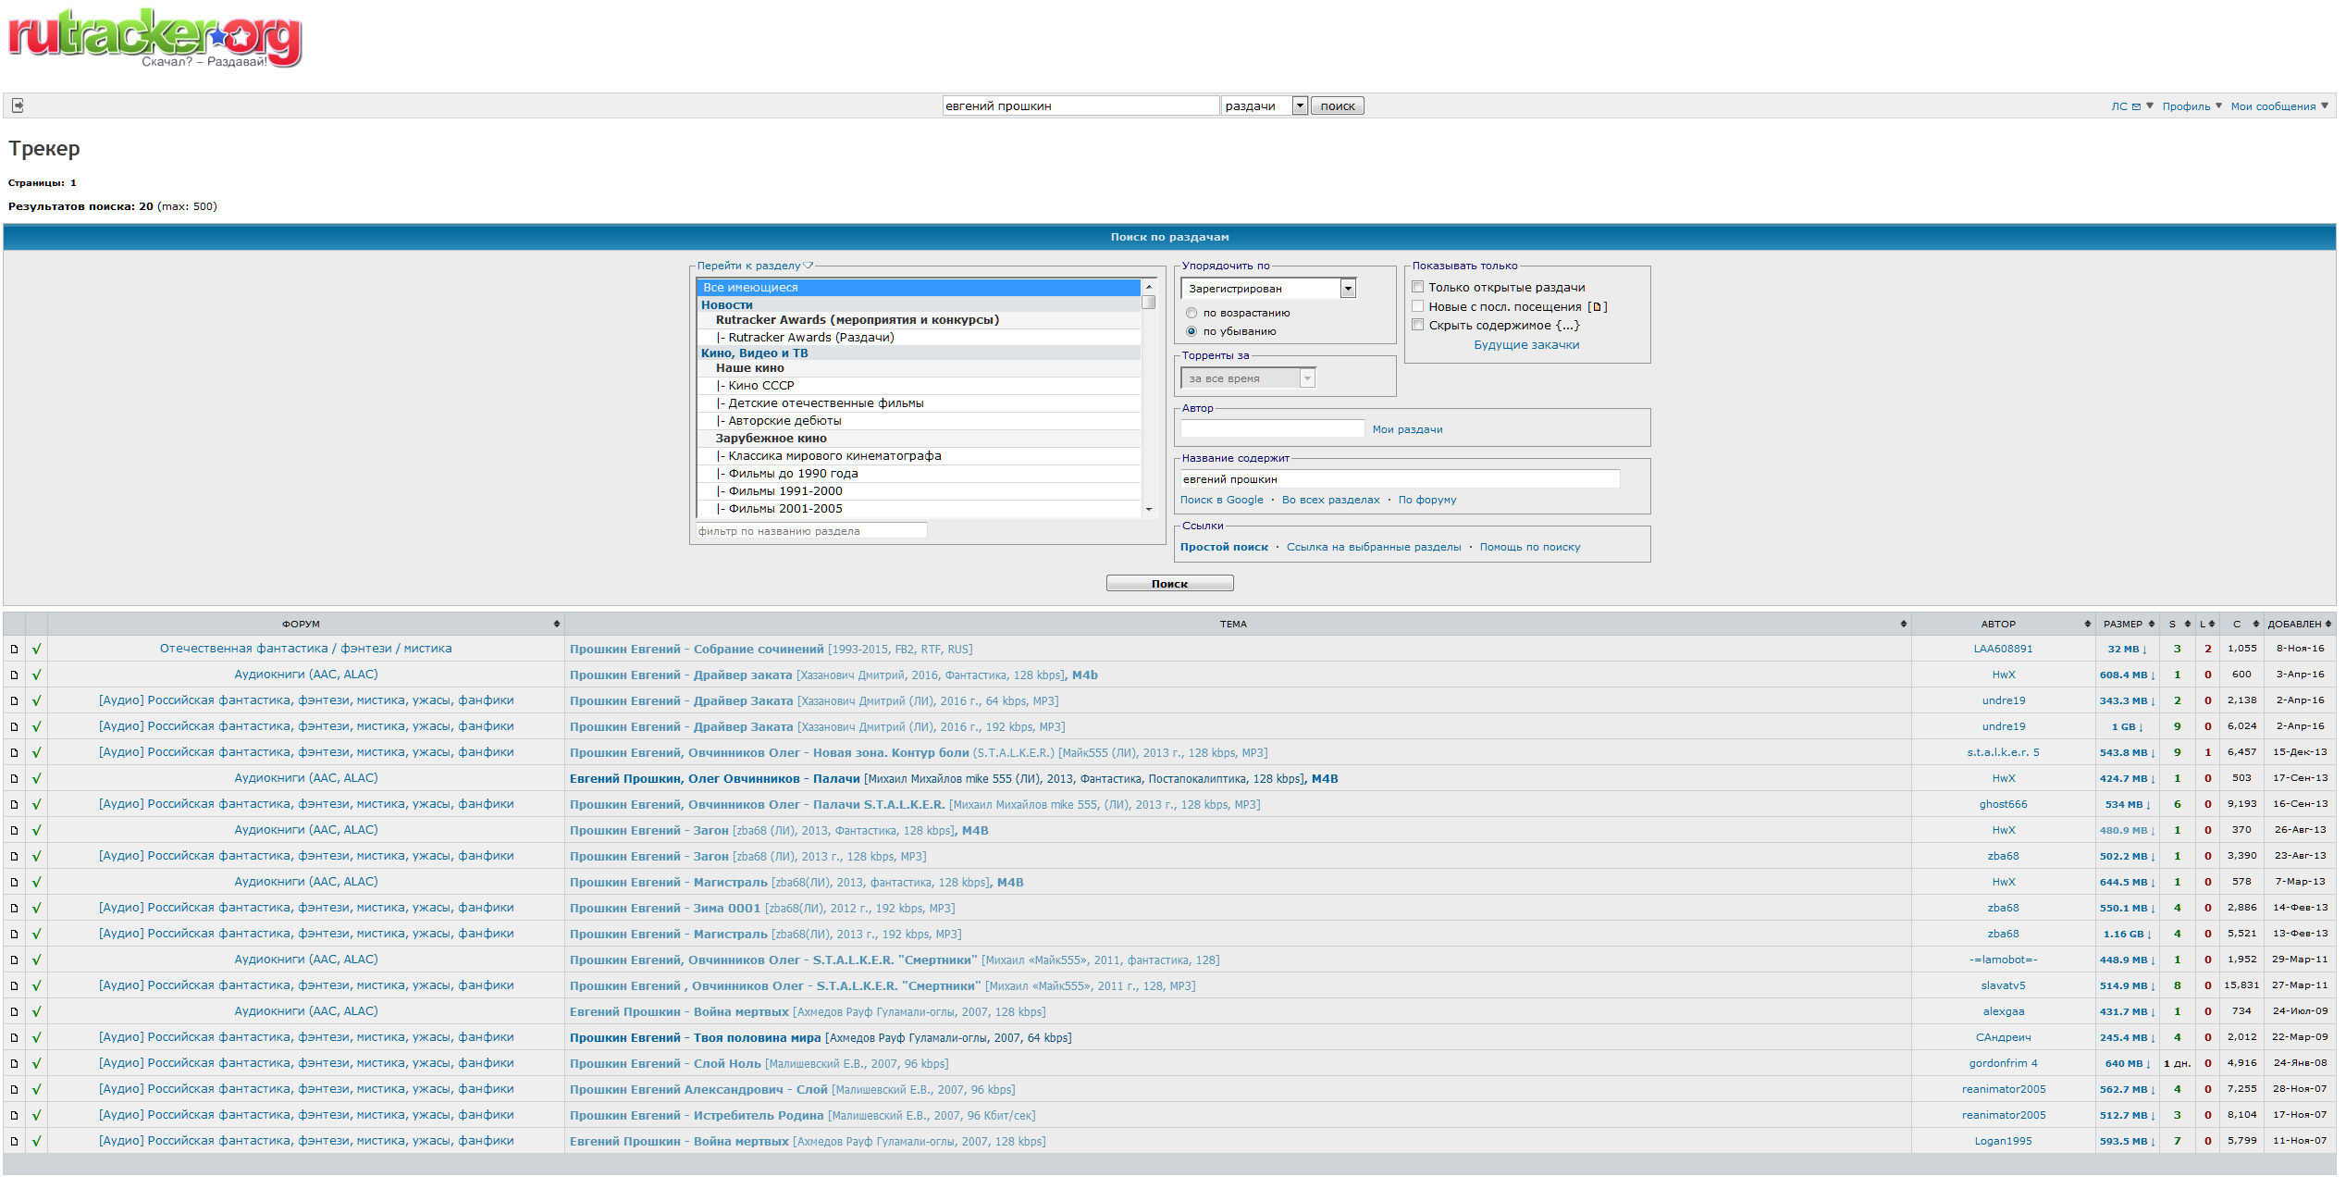Sort results by the ТЕМА column arrows

pos(1903,625)
